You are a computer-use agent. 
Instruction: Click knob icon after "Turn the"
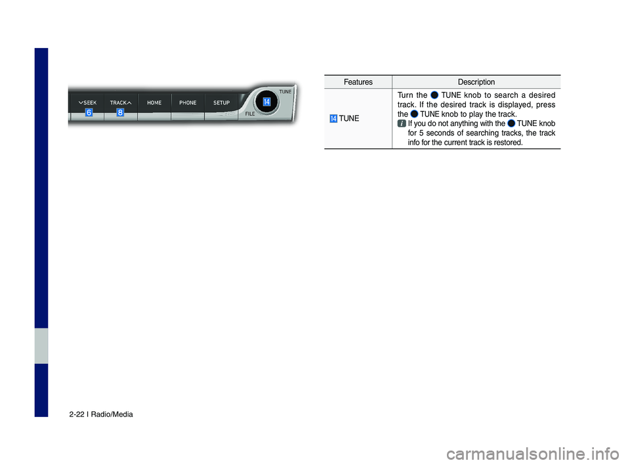tap(435, 95)
